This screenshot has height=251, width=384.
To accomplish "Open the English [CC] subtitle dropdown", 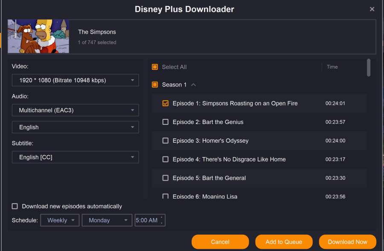I will (x=75, y=157).
